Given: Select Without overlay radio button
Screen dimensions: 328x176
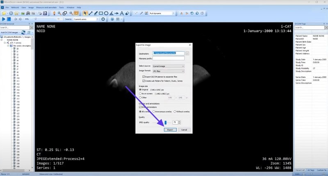Looking at the screenshot, I should 175,112.
